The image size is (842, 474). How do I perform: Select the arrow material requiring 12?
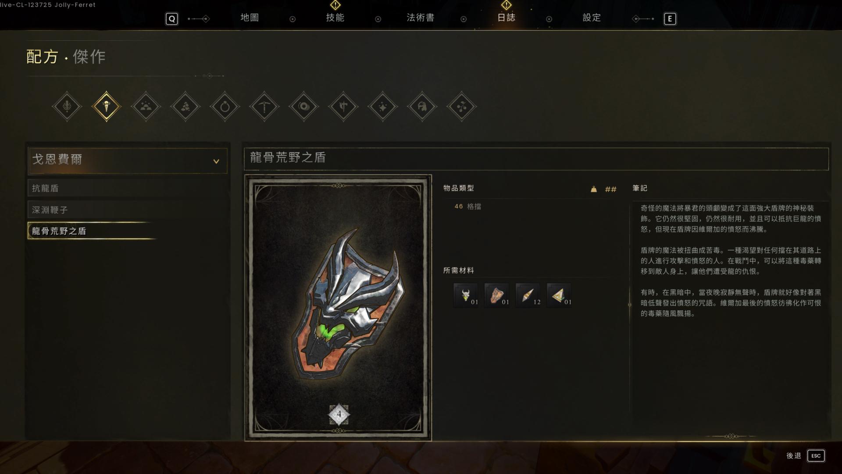point(528,295)
